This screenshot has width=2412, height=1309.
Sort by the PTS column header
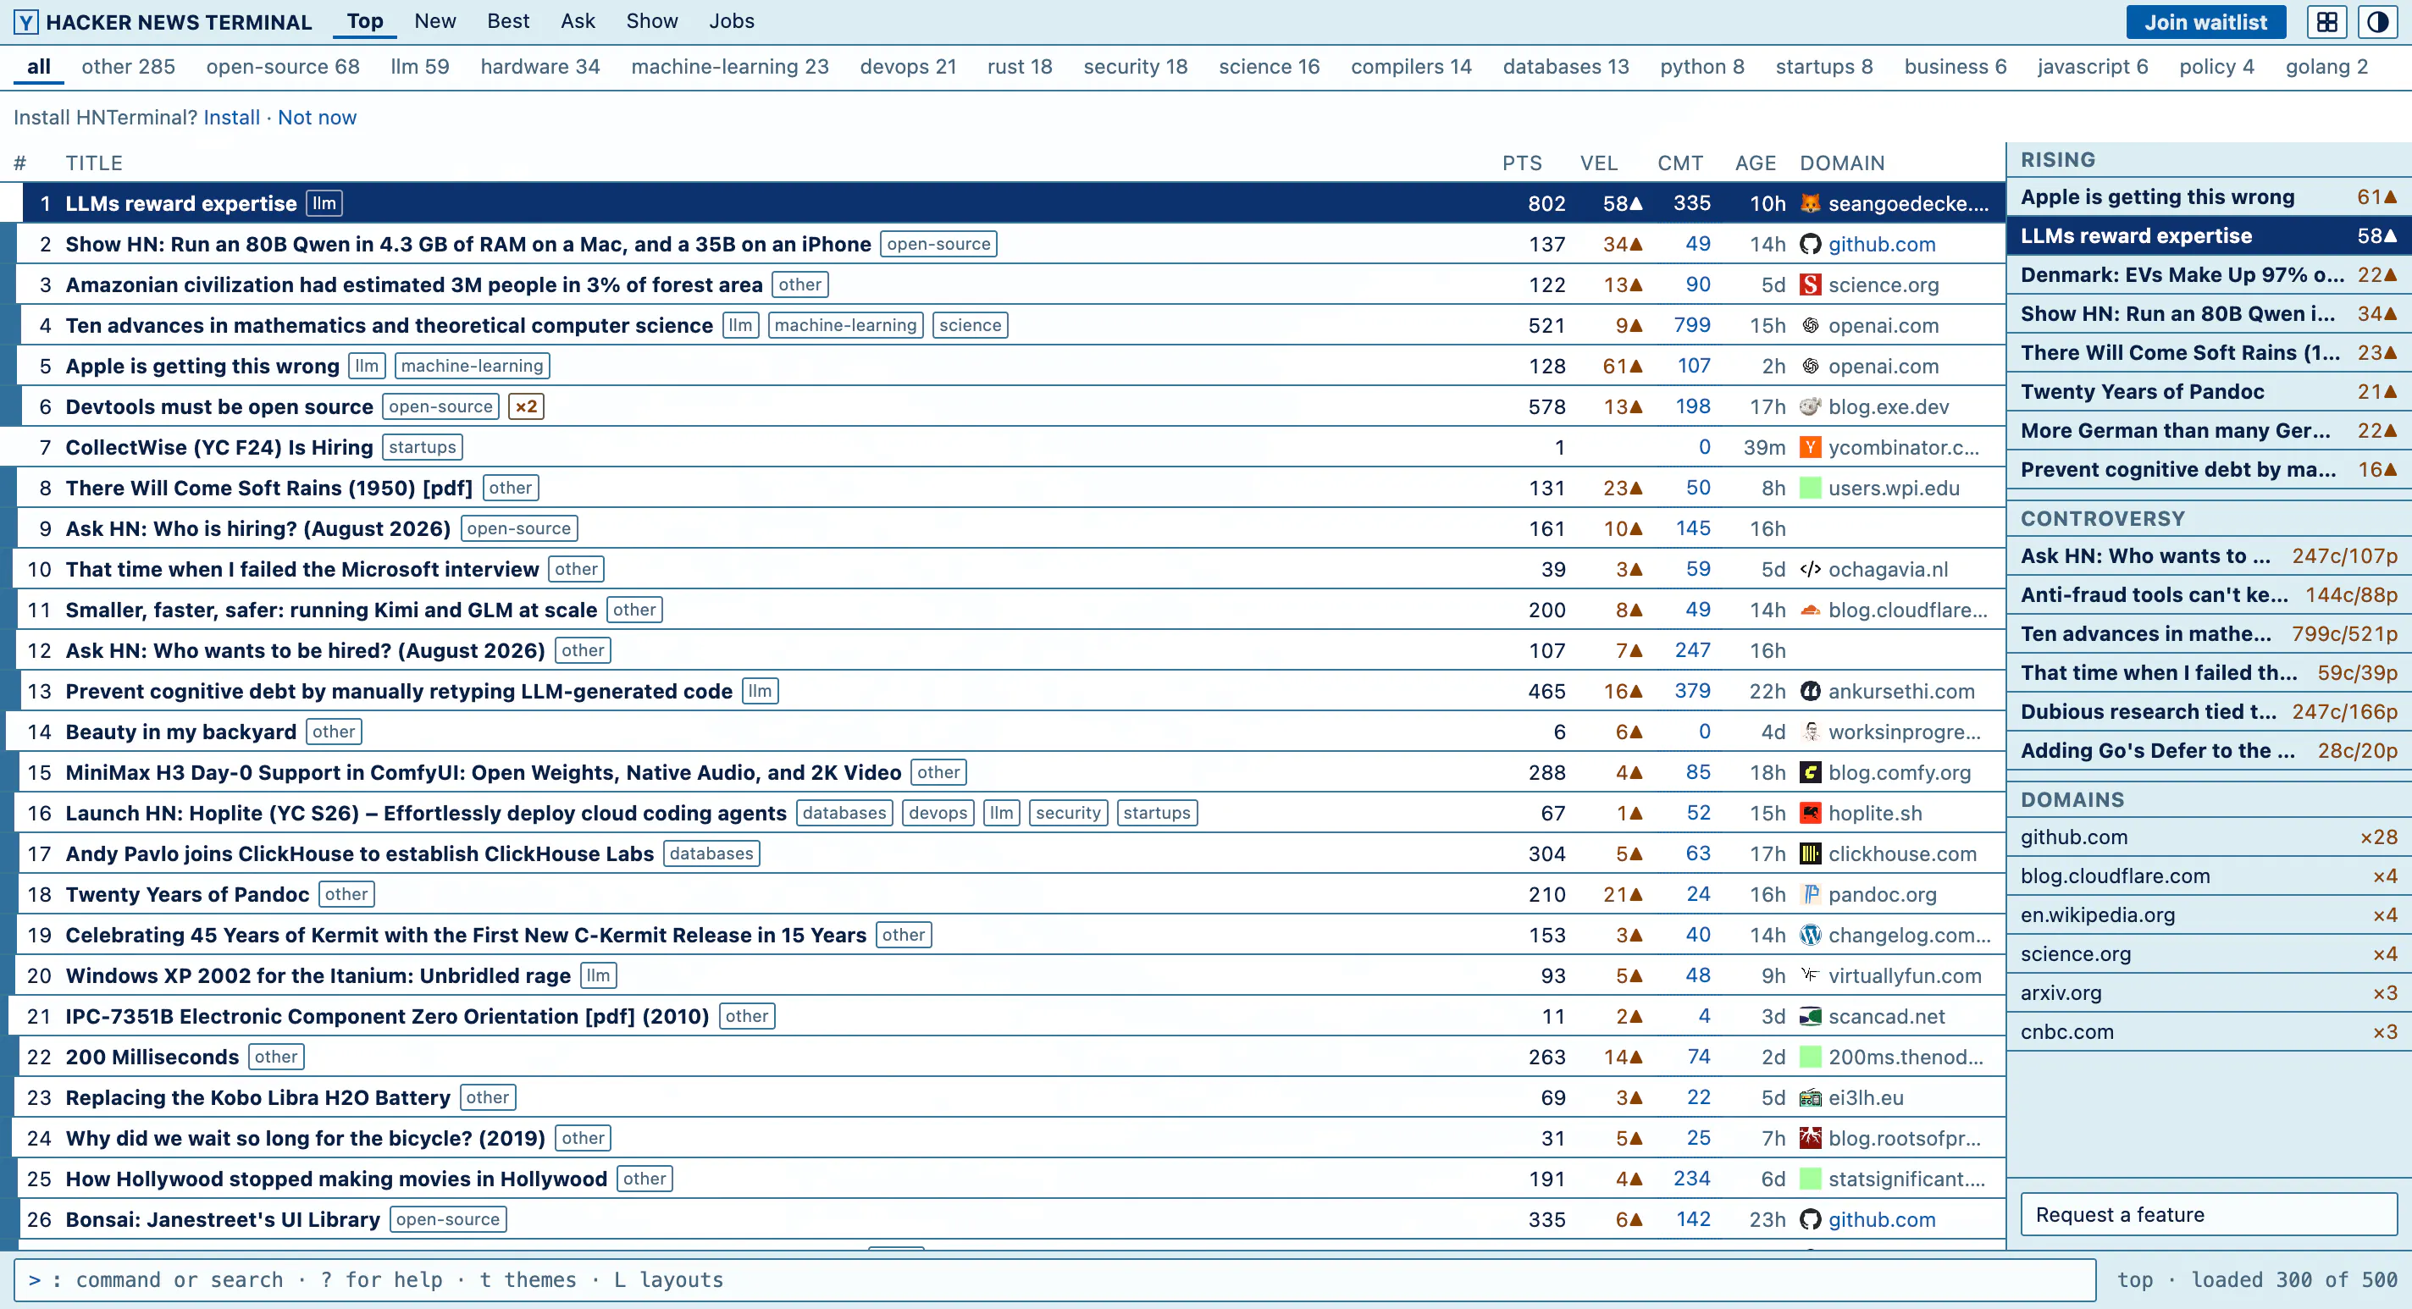pos(1523,163)
